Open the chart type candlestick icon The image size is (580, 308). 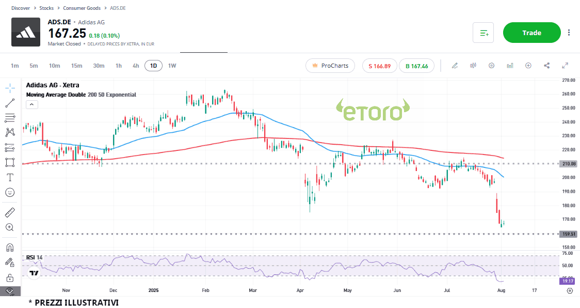[473, 66]
